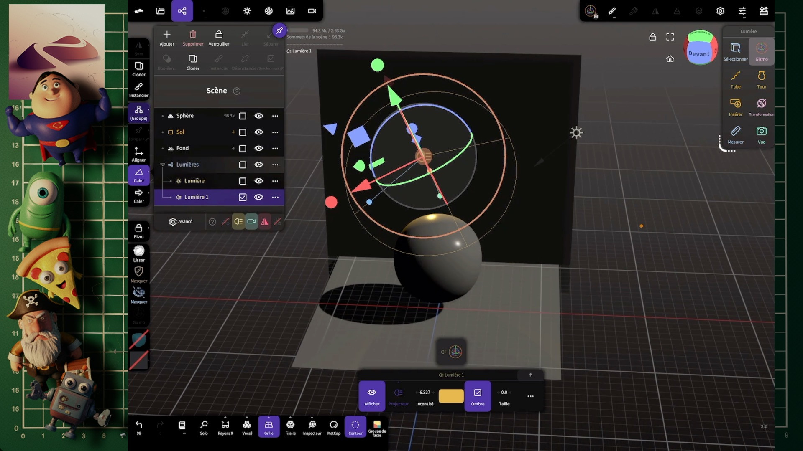803x451 pixels.
Task: Uncheck the Lumière 1 selection checkbox
Action: pyautogui.click(x=243, y=197)
